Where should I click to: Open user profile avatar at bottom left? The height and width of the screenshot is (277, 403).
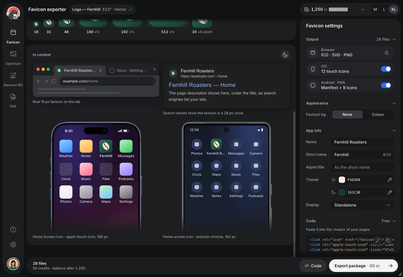pos(13,264)
